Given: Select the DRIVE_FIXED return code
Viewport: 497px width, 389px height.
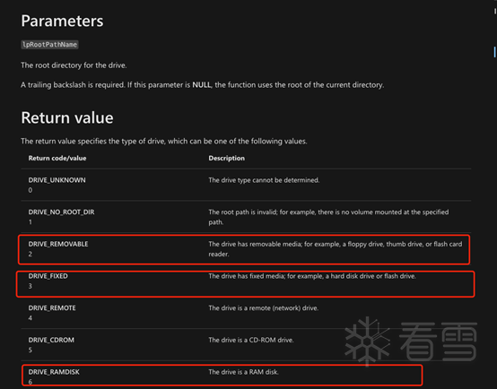Looking at the screenshot, I should click(x=48, y=276).
